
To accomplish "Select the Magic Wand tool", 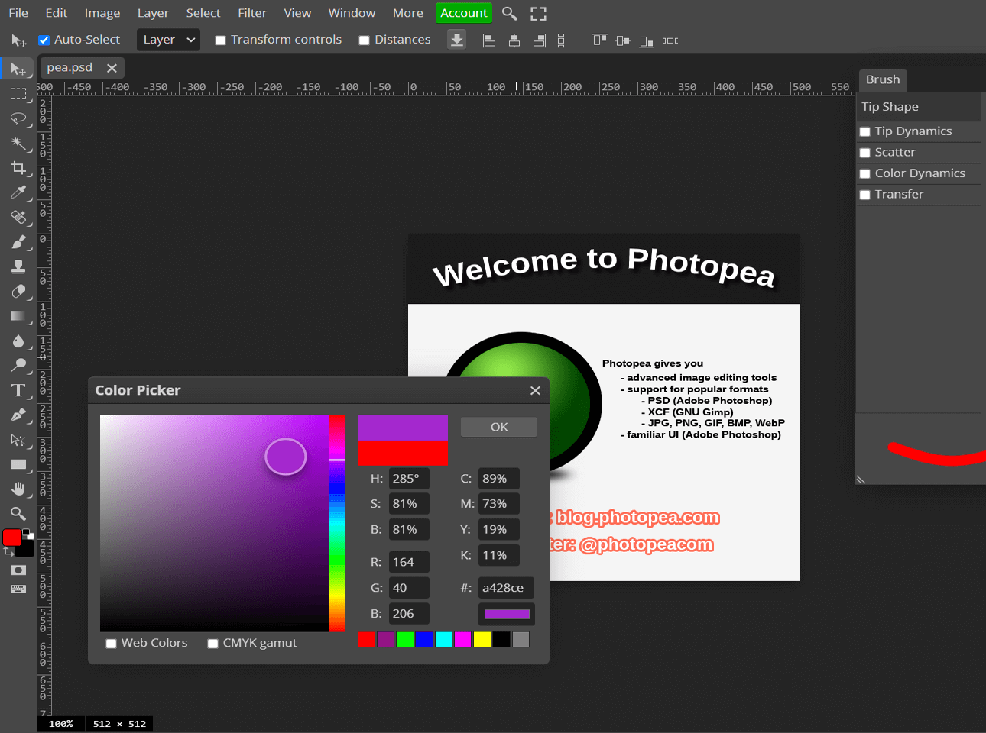I will [x=18, y=143].
